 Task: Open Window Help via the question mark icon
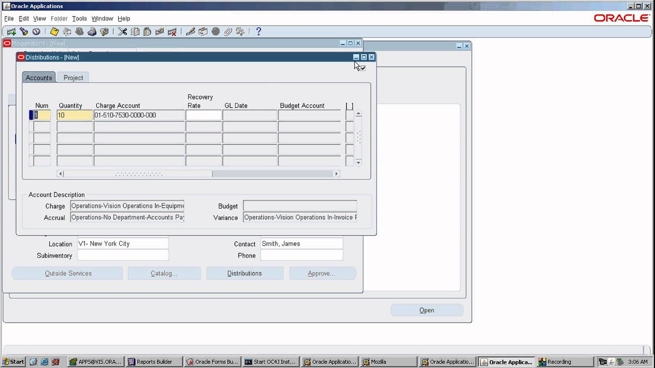[x=258, y=31]
